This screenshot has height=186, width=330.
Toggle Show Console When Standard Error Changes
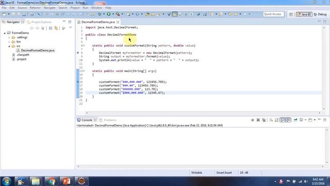tap(288, 120)
